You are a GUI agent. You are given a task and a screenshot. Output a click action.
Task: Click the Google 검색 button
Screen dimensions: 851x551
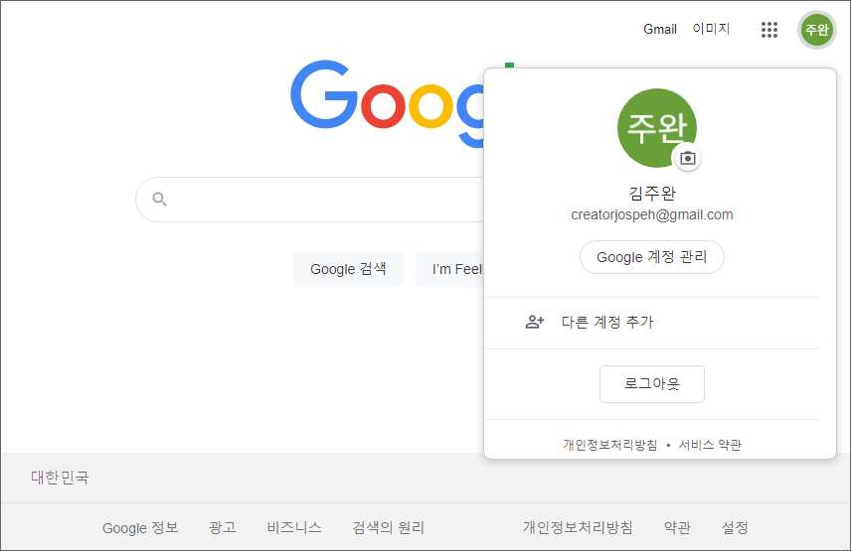(348, 269)
